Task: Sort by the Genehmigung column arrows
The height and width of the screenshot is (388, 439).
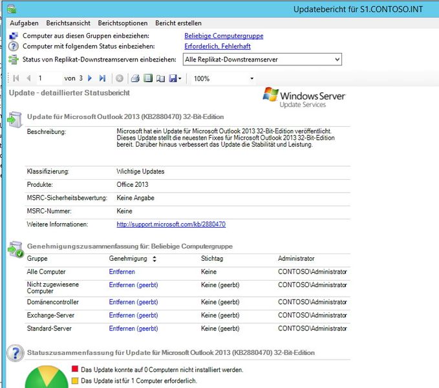Action: tap(154, 259)
